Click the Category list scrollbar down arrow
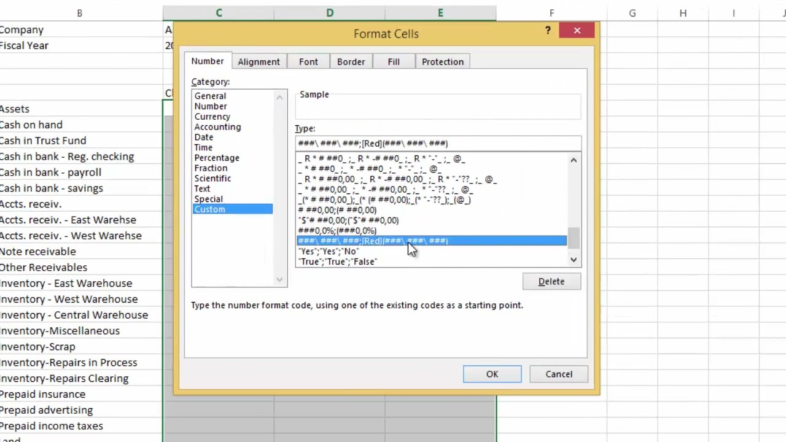 point(280,280)
